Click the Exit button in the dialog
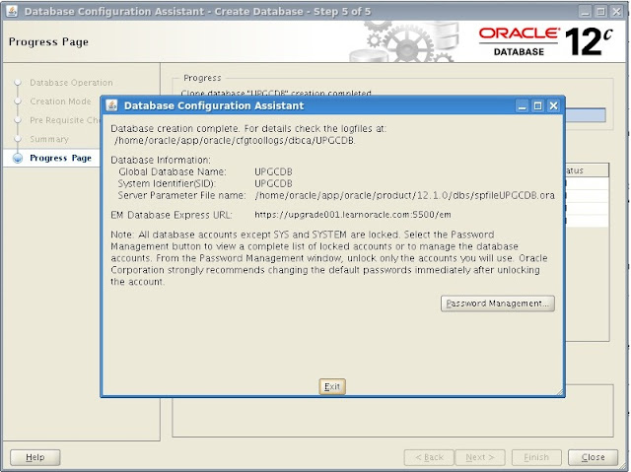This screenshot has height=472, width=631. tap(332, 386)
